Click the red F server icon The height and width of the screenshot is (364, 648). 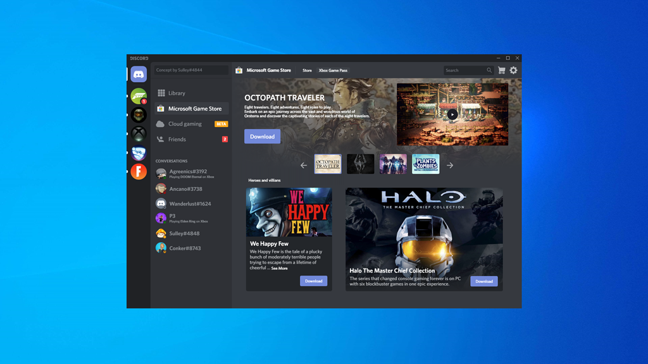coord(138,171)
